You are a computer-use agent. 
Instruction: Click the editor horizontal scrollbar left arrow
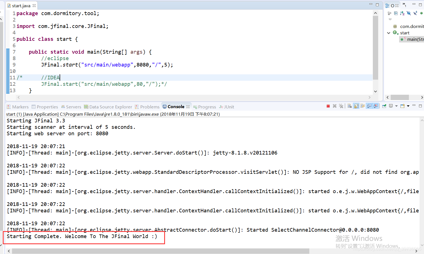[x=19, y=97]
